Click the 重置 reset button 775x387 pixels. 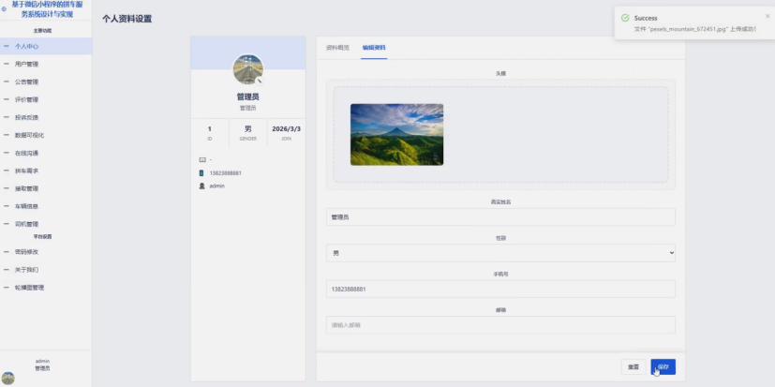coord(633,367)
